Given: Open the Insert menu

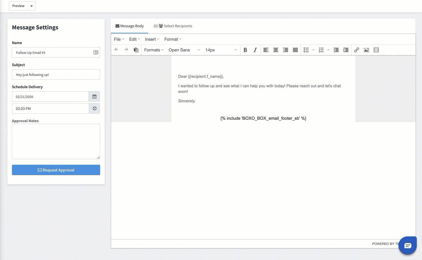Looking at the screenshot, I should pos(151,39).
